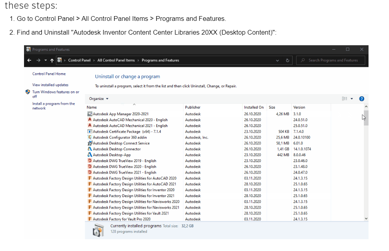Open the blue Help question mark icon
This screenshot has height=251, width=389.
[362, 99]
